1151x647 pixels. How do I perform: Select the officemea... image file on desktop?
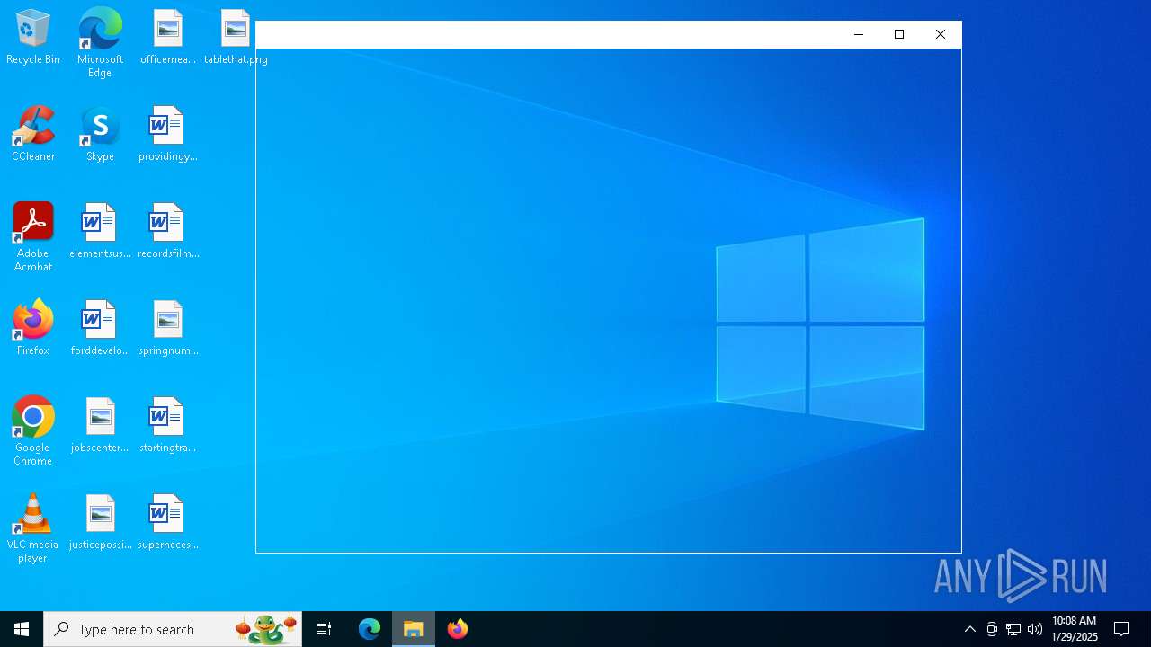click(x=167, y=38)
